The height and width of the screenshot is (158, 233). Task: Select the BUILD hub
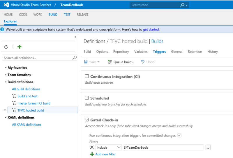53,15
